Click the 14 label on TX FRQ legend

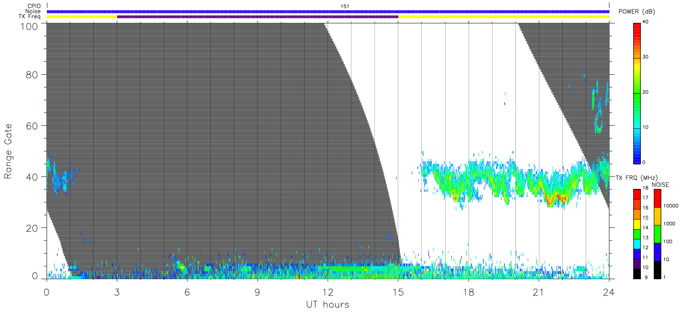(645, 227)
